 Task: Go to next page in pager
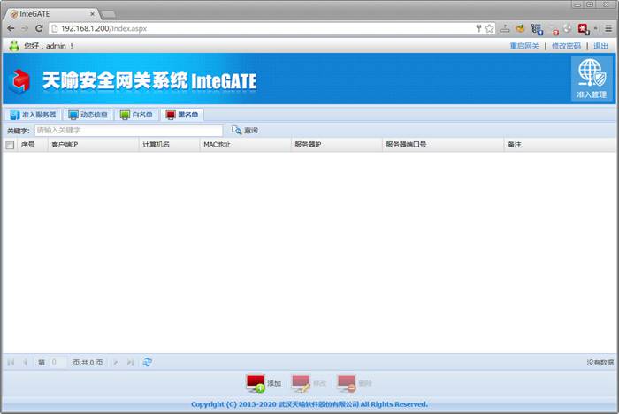point(116,362)
